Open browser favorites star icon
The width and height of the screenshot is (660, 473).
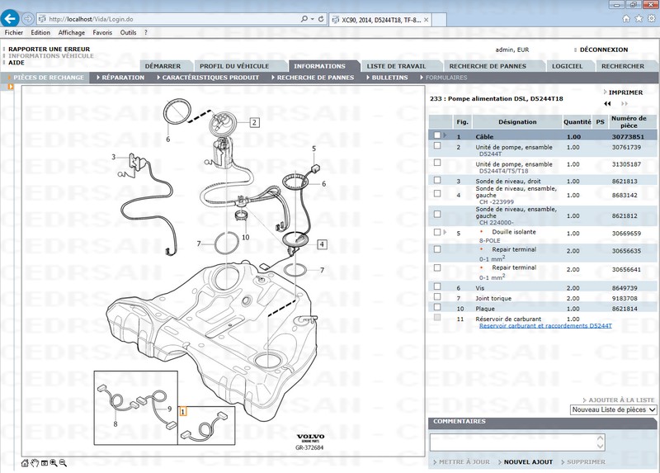pyautogui.click(x=638, y=18)
